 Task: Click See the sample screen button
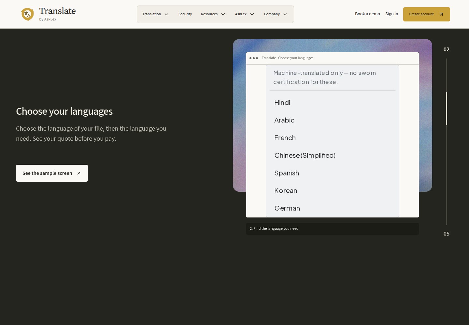[52, 173]
